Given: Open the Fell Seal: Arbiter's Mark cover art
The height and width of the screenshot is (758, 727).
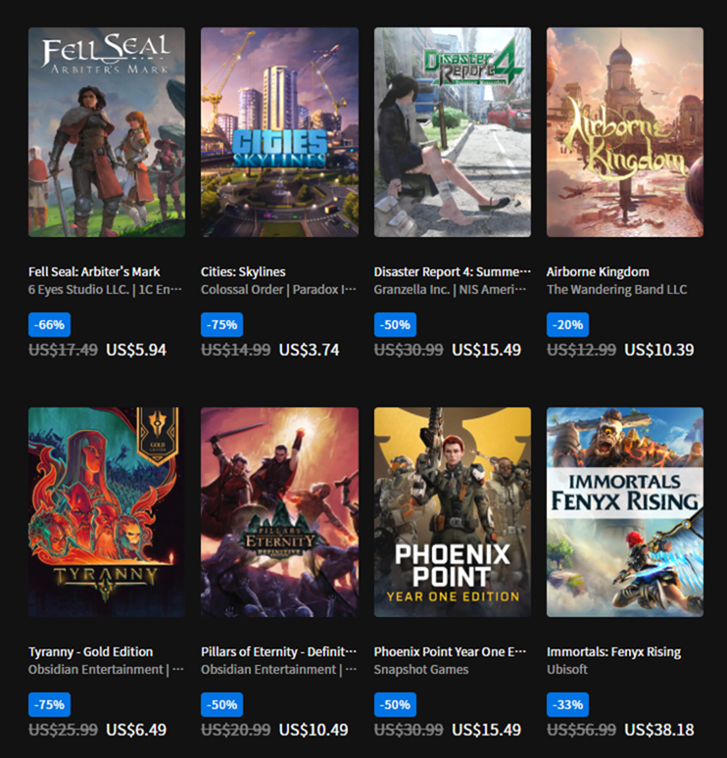Looking at the screenshot, I should (106, 132).
